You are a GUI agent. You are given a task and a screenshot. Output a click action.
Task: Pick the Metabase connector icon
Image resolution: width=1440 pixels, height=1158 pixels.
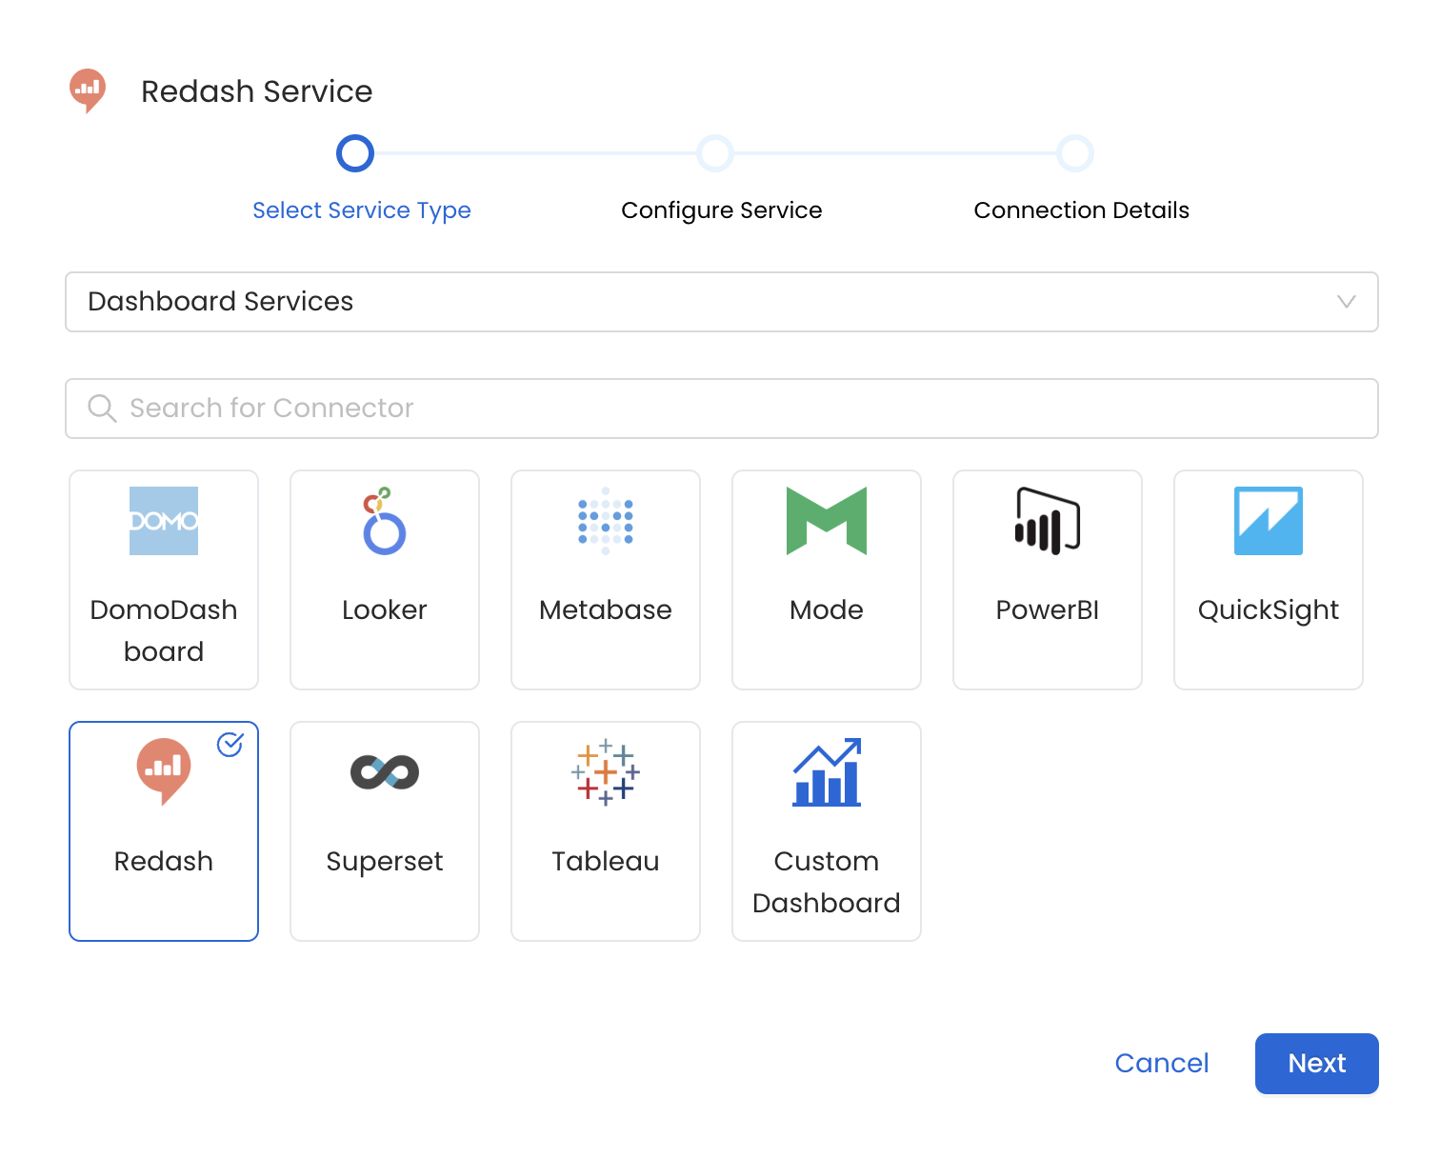[606, 521]
